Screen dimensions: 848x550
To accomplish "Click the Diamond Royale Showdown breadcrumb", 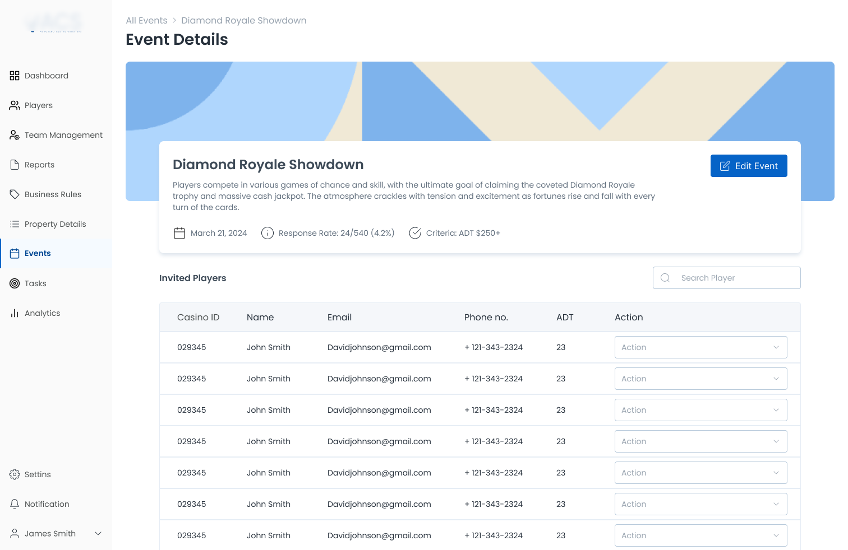I will tap(243, 20).
